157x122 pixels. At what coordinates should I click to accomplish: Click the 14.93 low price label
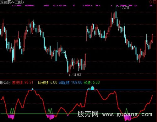[x=77, y=75]
